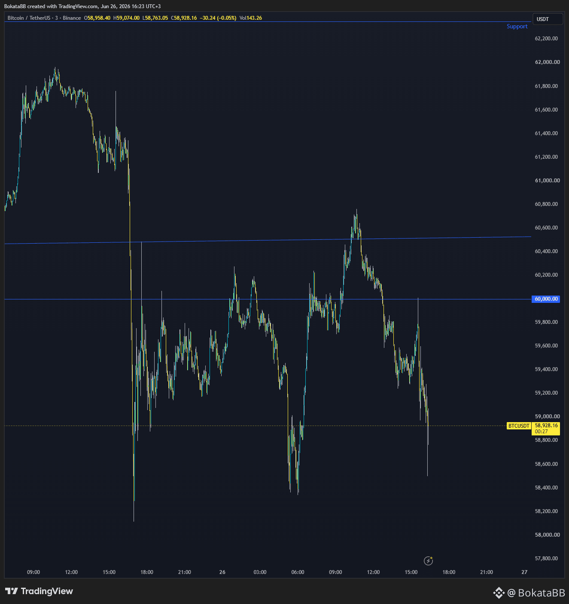569x604 pixels.
Task: Click the 58,200.00 price axis label
Action: (546, 511)
